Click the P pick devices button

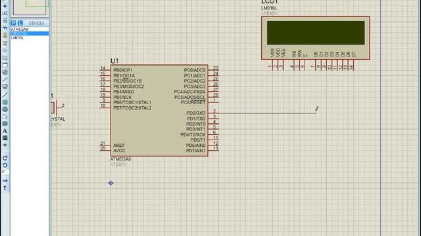[x=14, y=23]
